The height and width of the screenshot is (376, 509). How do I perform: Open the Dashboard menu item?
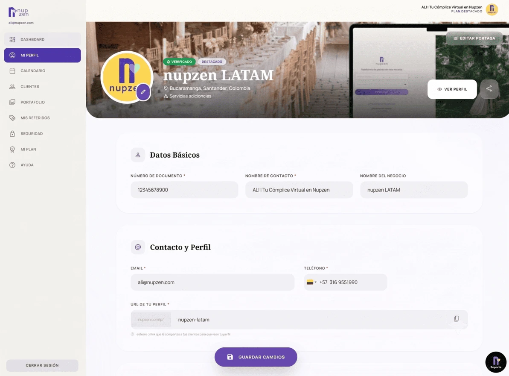coord(42,39)
